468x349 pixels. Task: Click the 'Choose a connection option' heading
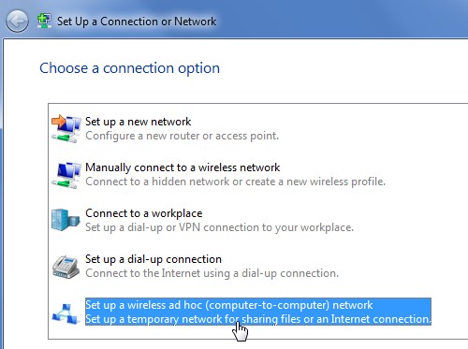pyautogui.click(x=129, y=68)
